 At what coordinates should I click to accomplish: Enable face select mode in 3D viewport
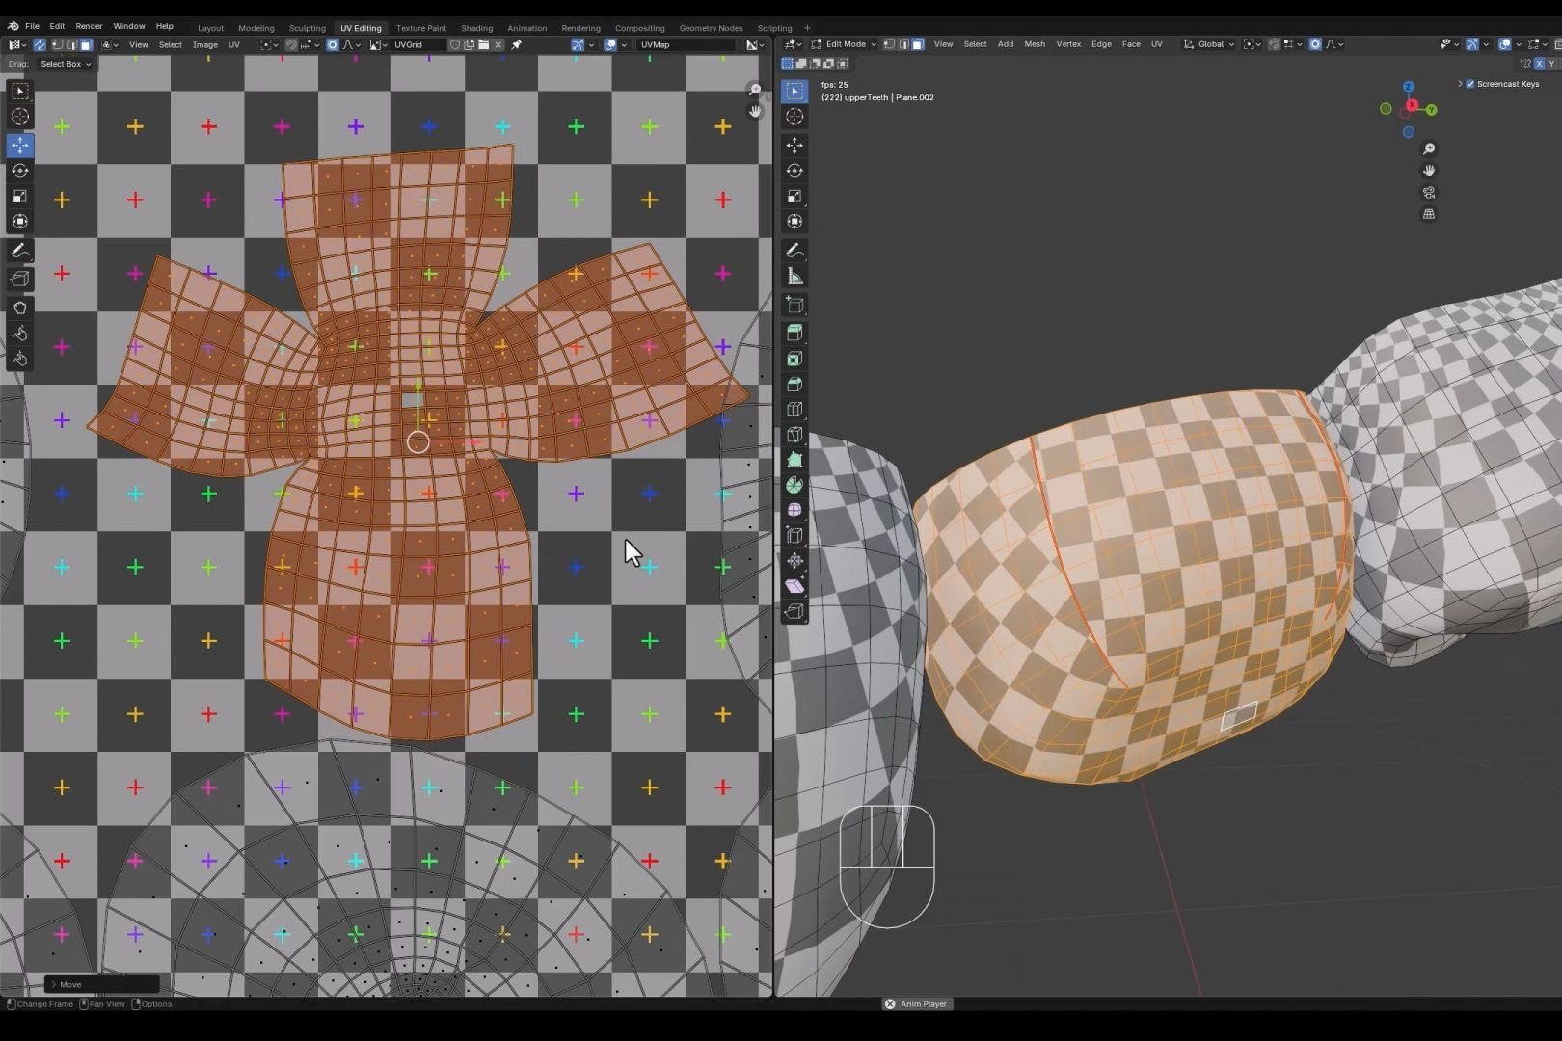point(918,44)
